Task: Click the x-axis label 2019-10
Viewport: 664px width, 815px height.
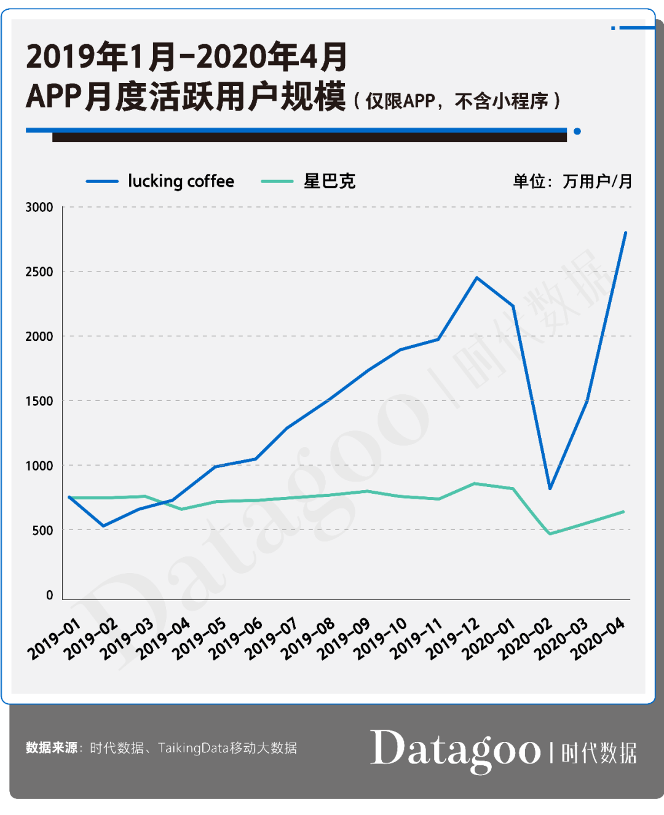Action: tap(380, 639)
